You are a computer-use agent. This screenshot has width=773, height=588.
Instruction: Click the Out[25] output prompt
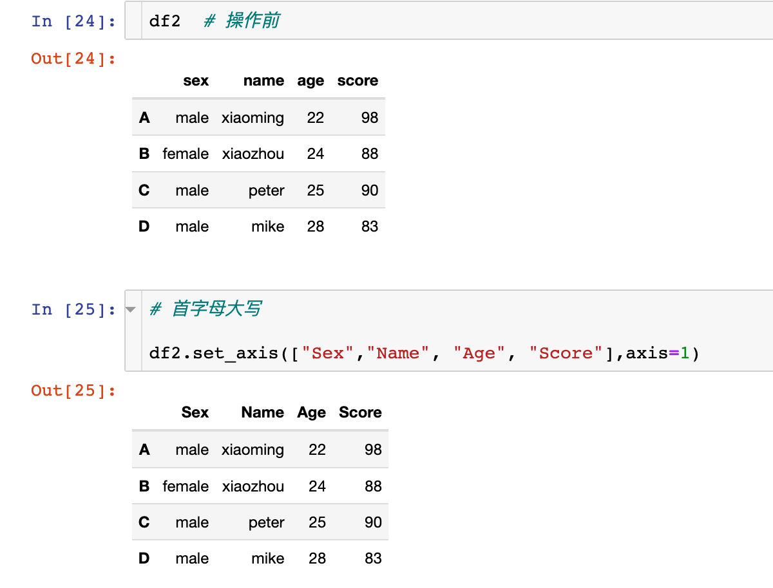[x=73, y=390]
